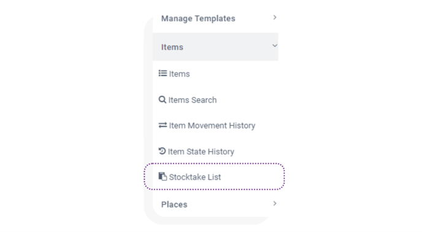
Task: Select the Items section header
Action: point(215,47)
